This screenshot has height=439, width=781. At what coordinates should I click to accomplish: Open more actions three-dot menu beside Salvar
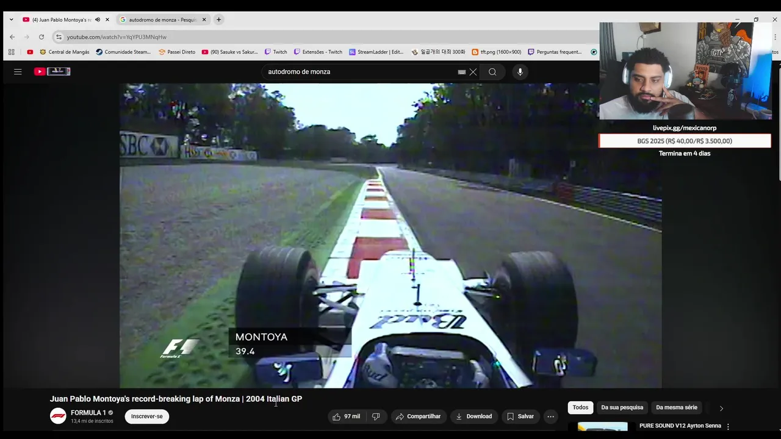pyautogui.click(x=550, y=416)
